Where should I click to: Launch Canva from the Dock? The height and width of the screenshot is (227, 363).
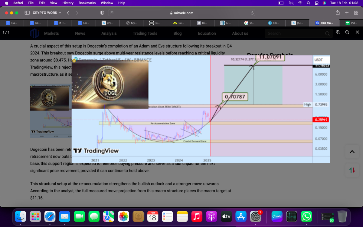click(277, 216)
